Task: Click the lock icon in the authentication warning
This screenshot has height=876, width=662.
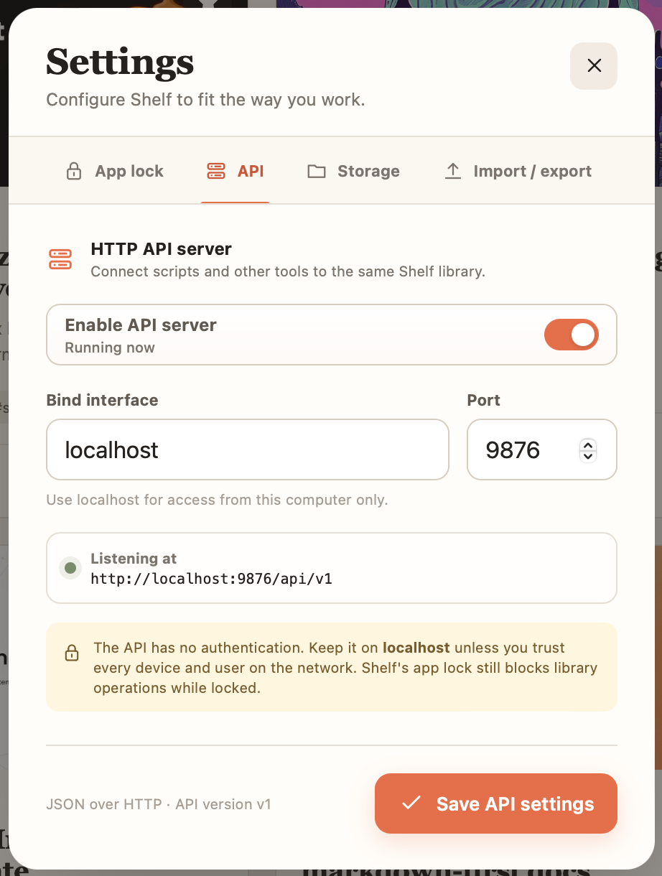Action: tap(72, 653)
